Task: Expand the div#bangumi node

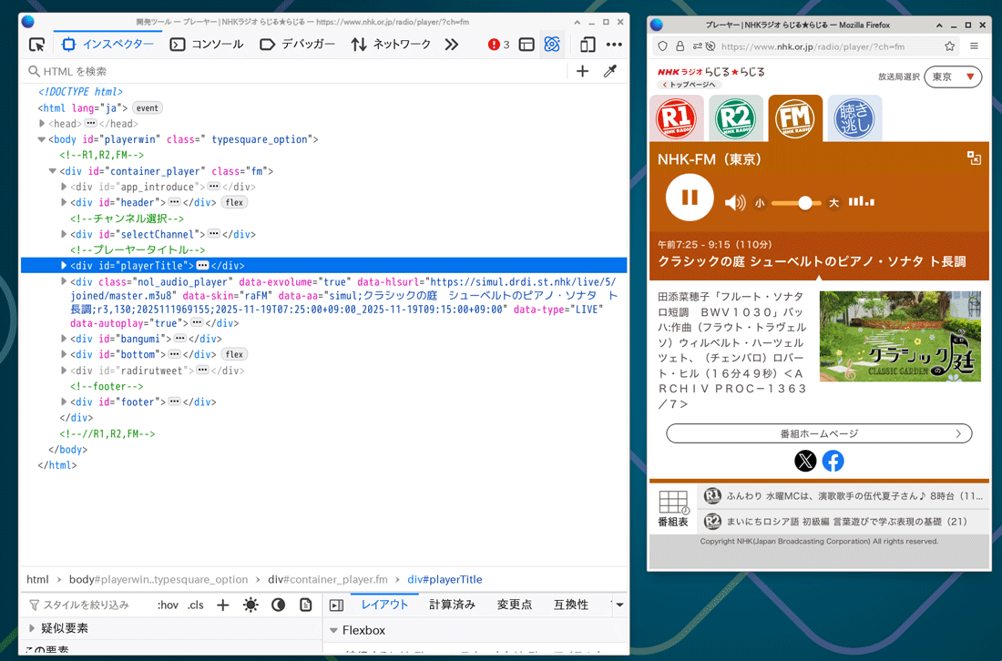Action: pos(65,339)
